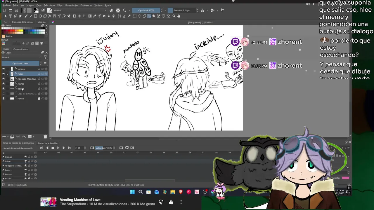
Task: Open the layer blending mode dropdown
Action: tap(21, 57)
